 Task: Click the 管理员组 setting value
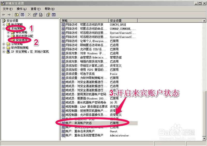pos(116,58)
